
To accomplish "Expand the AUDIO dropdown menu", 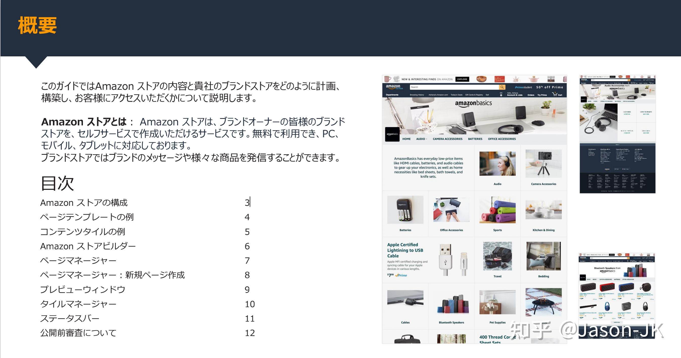I will pyautogui.click(x=421, y=139).
